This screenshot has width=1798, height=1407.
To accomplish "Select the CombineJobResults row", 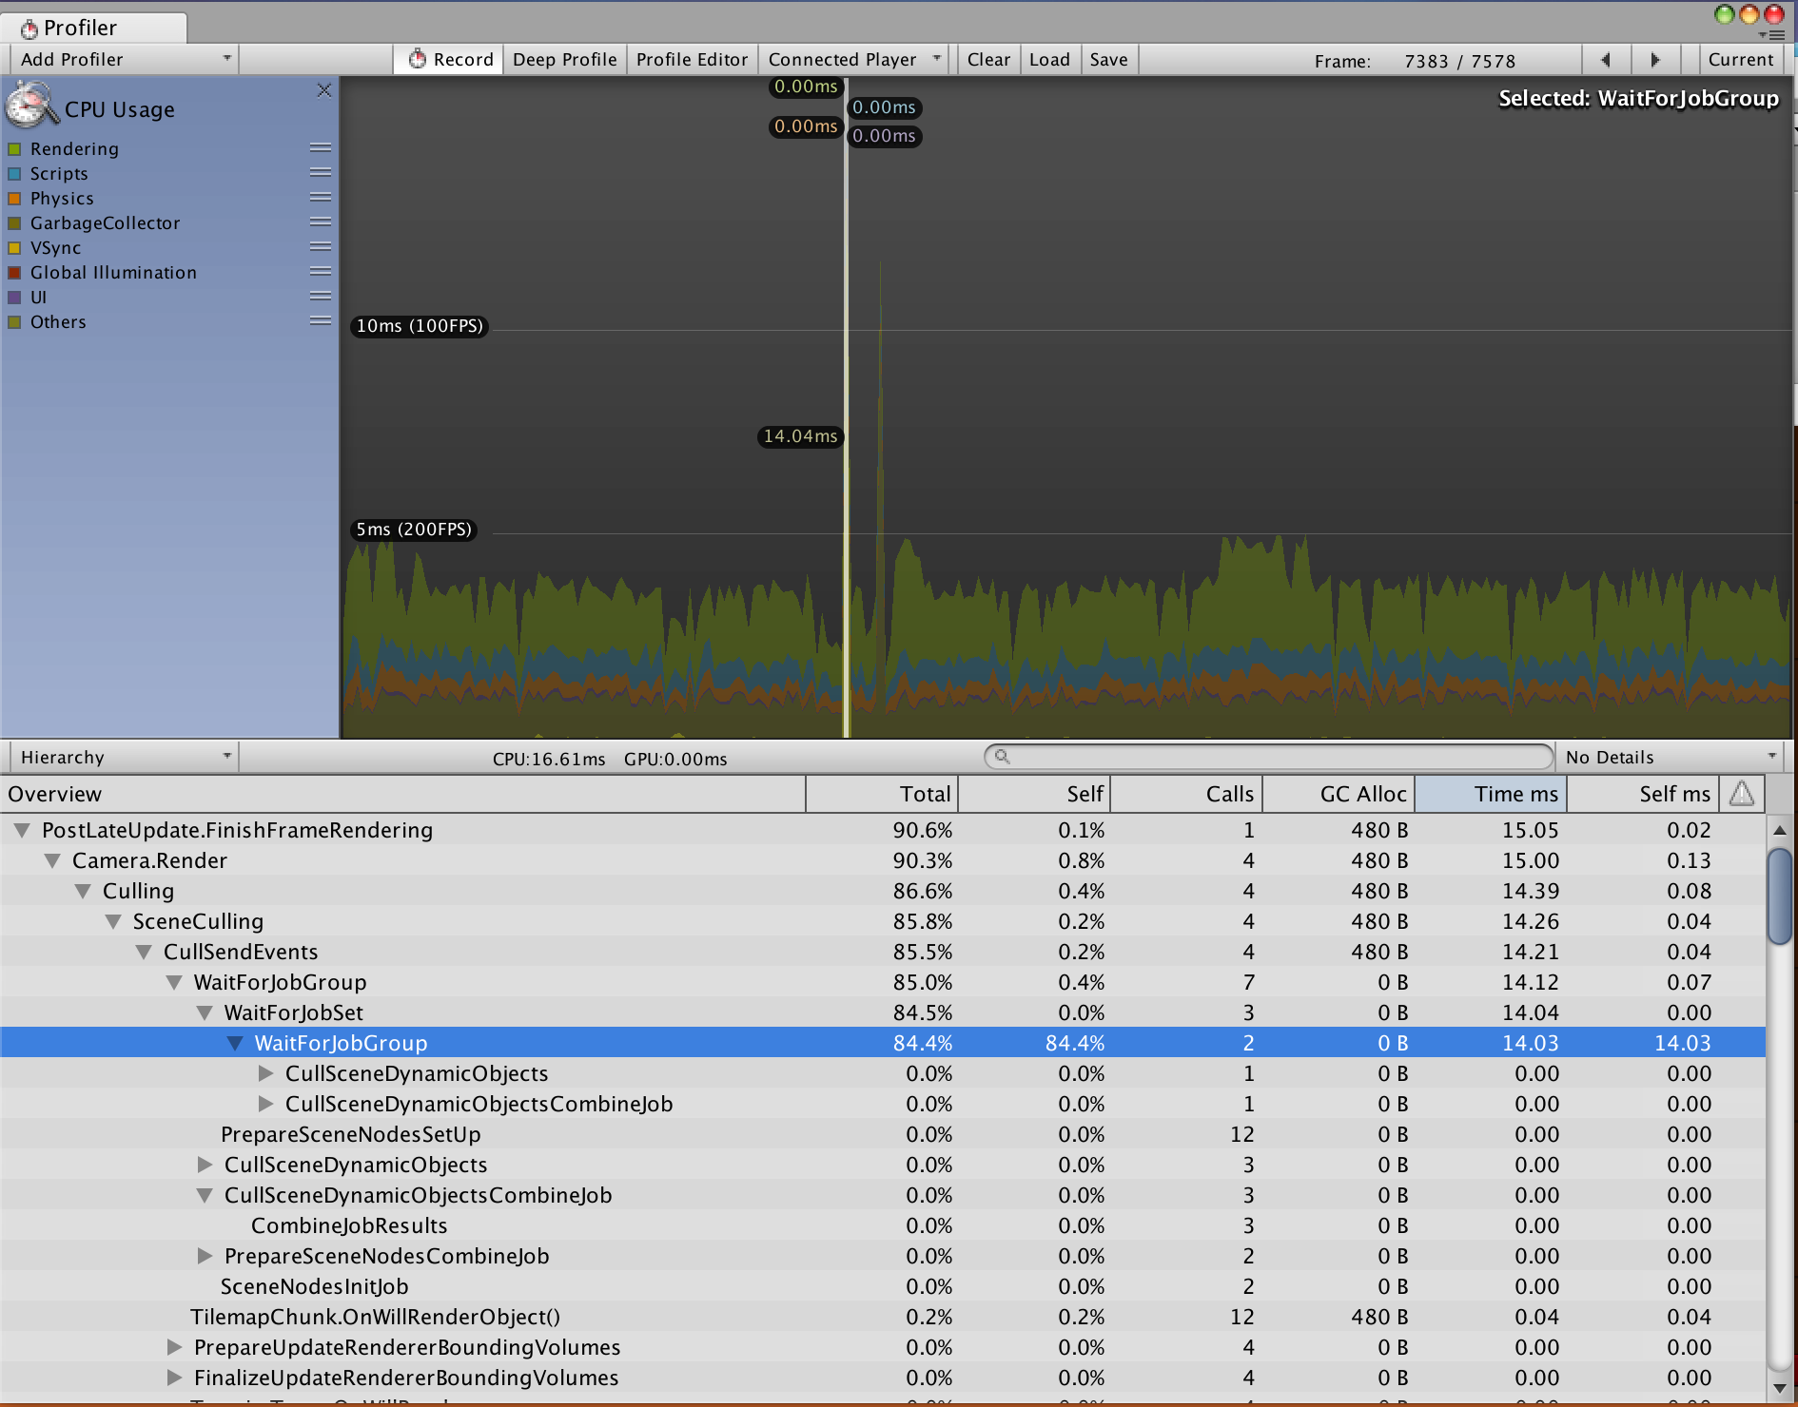I will (x=883, y=1225).
